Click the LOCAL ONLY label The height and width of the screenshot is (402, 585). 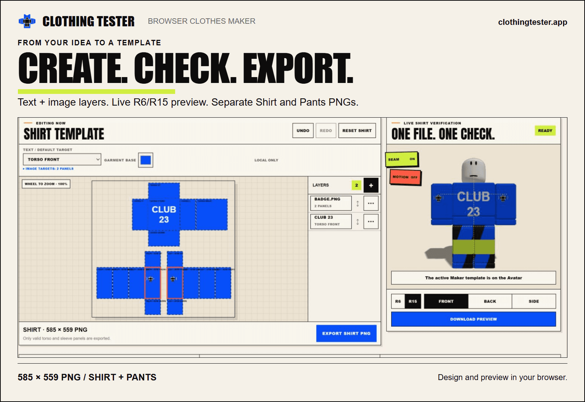coord(266,160)
